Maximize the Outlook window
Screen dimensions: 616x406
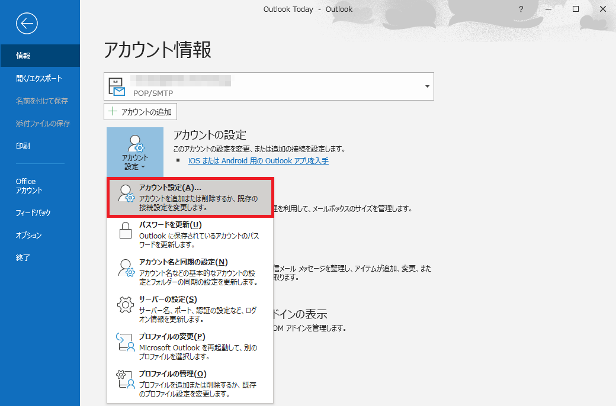[x=576, y=9]
